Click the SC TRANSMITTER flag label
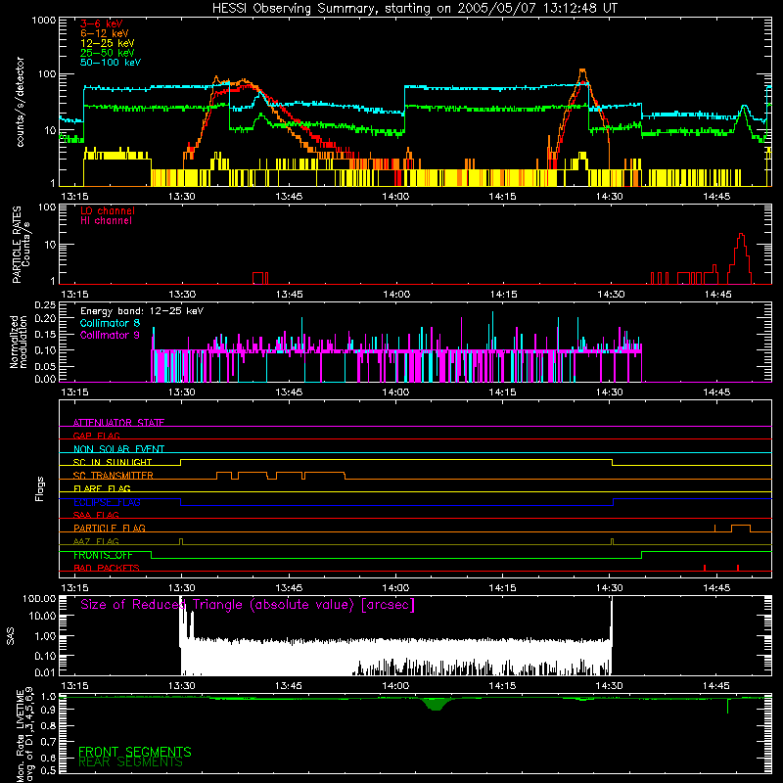 (114, 476)
